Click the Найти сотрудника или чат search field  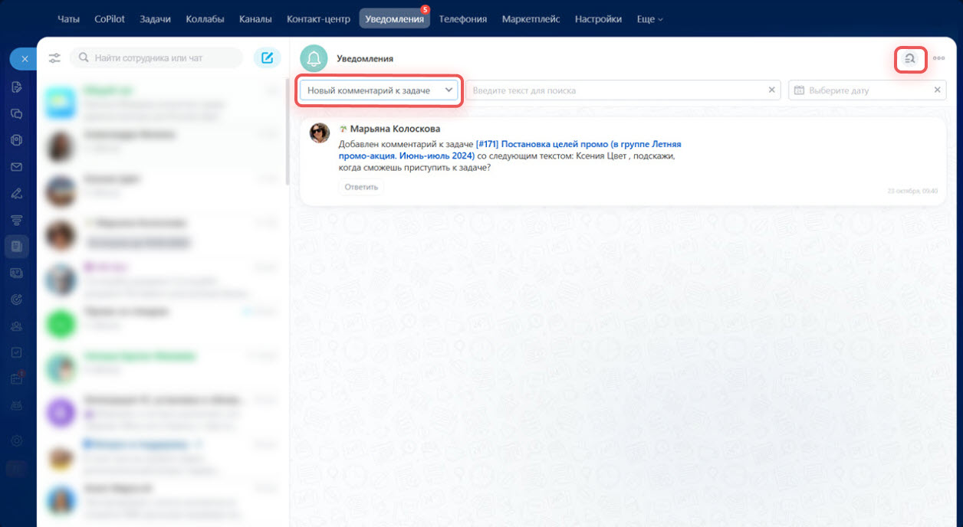click(161, 58)
